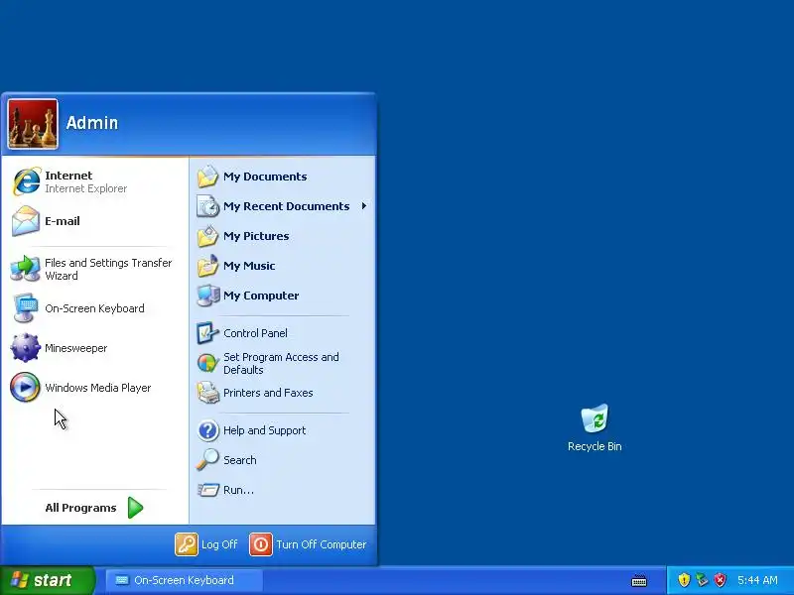
Task: Select the Control Panel menu entry text
Action: tap(255, 333)
